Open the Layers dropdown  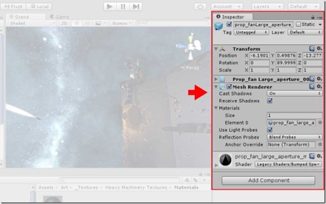click(x=267, y=7)
